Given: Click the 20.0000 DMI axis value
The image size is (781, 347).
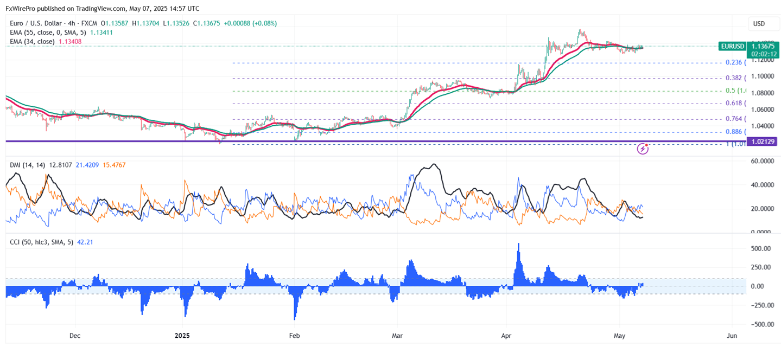Looking at the screenshot, I should (x=763, y=209).
